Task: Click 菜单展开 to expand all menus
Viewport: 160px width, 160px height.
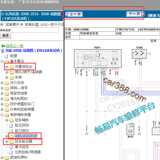Action: [12, 25]
